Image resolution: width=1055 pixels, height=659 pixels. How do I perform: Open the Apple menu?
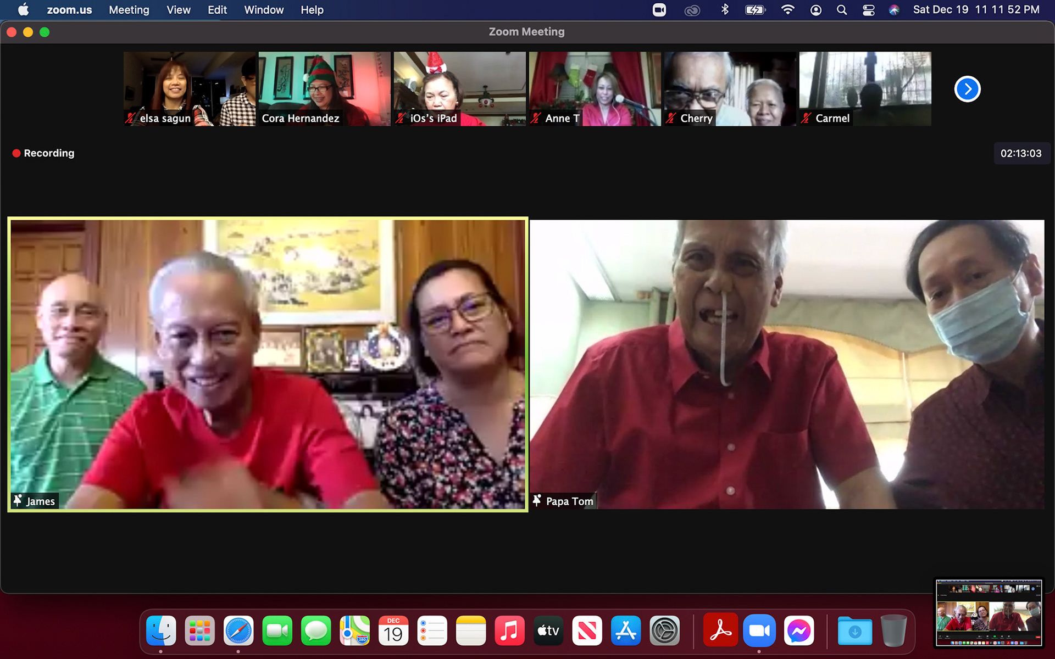pos(23,10)
